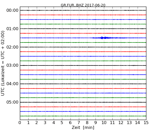Click the x-axis tick label 4
Screen dimensions: 166x133
pos(54,123)
